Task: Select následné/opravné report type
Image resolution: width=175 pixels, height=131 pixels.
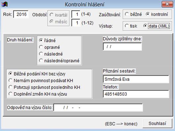Action: click(x=59, y=61)
